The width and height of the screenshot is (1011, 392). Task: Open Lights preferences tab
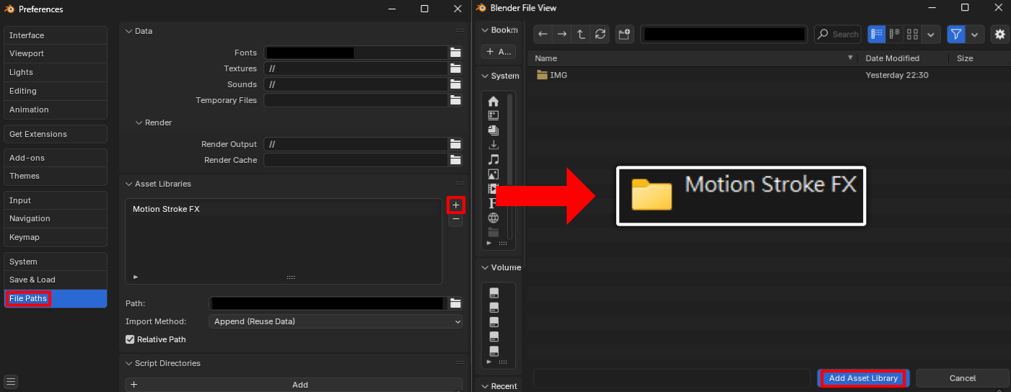pos(56,72)
